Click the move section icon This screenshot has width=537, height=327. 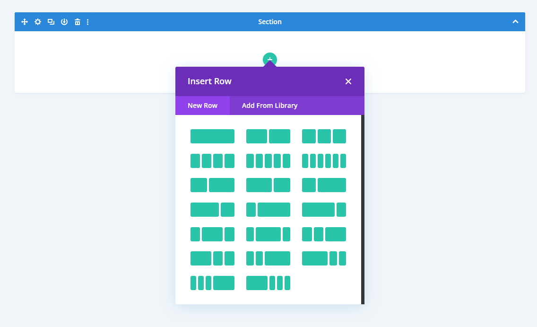coord(25,22)
